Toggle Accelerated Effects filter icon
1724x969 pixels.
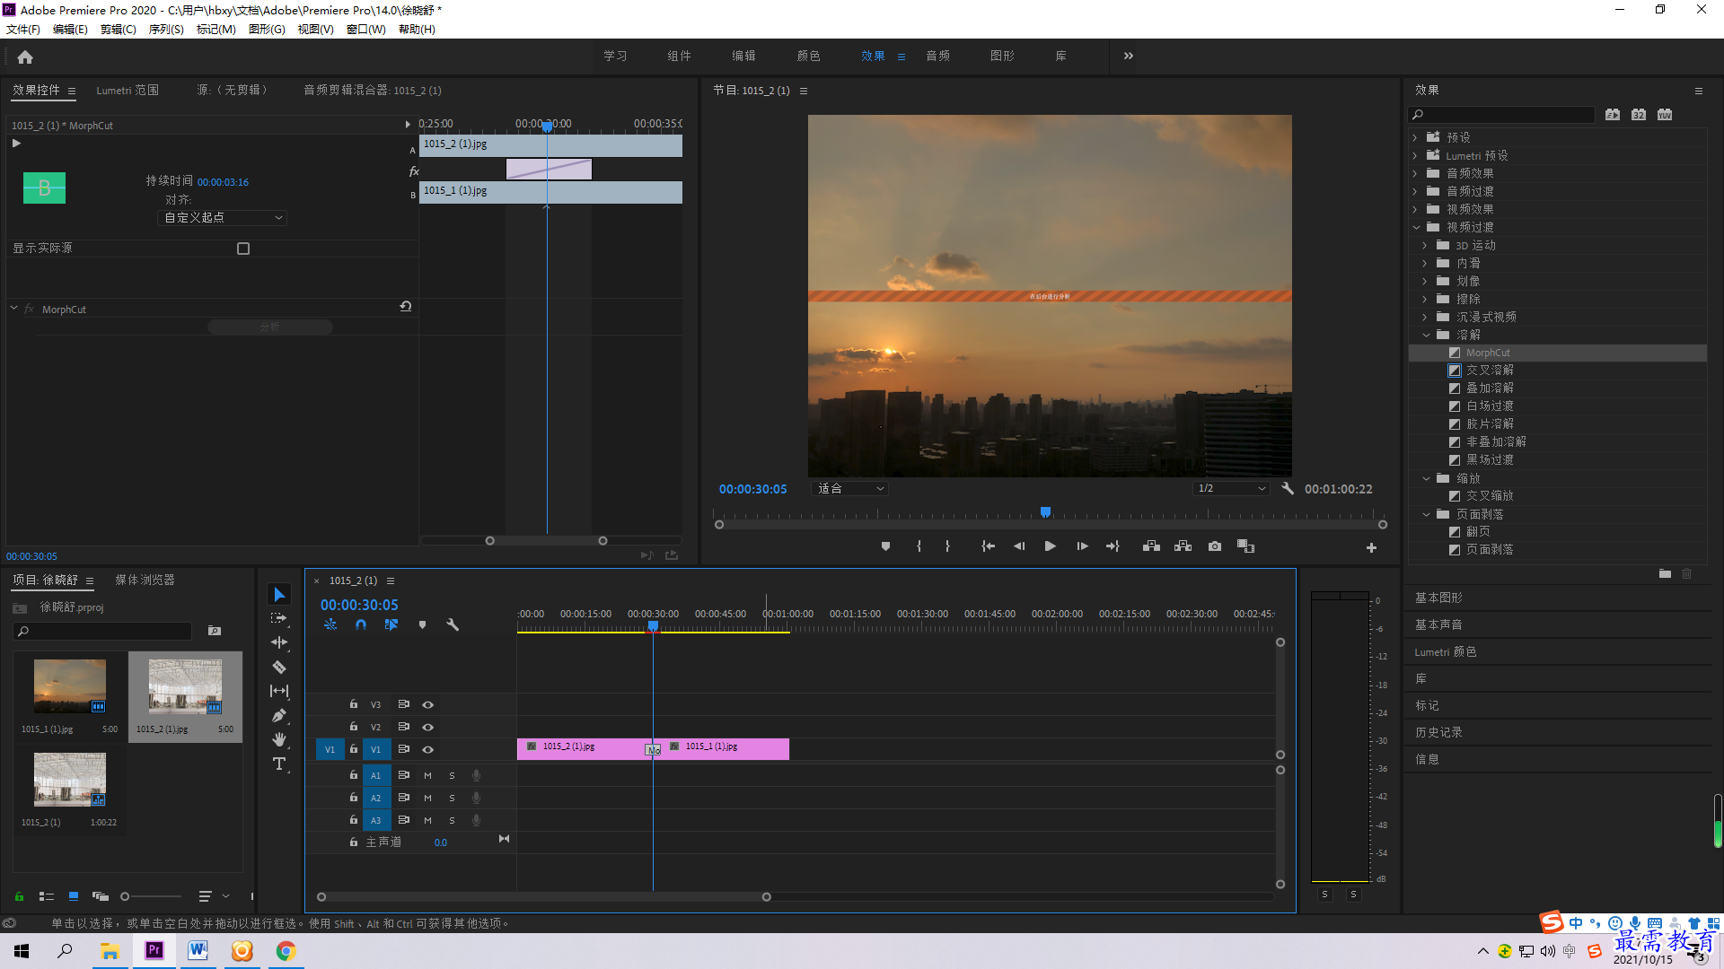pos(1613,115)
